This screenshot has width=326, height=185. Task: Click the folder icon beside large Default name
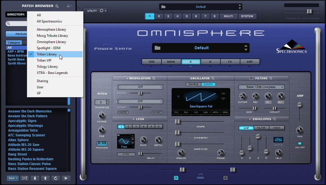click(158, 48)
